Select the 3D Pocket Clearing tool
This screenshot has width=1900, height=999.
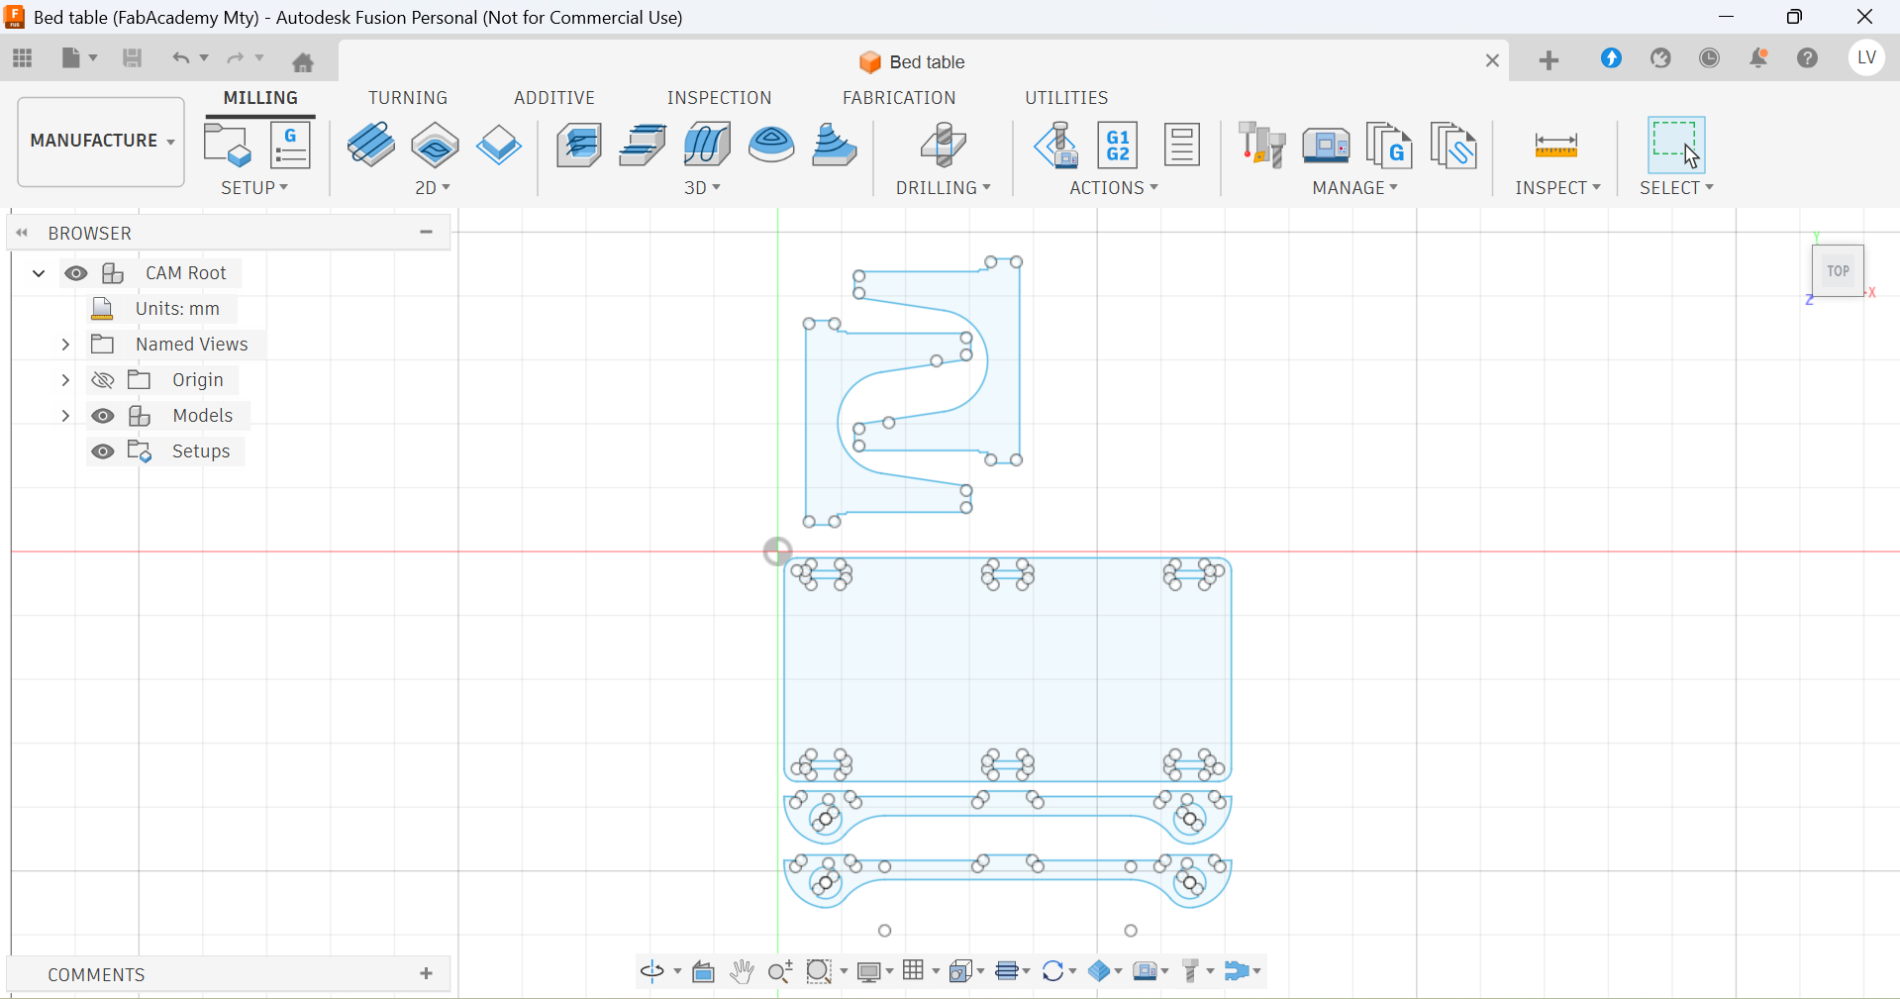[643, 145]
